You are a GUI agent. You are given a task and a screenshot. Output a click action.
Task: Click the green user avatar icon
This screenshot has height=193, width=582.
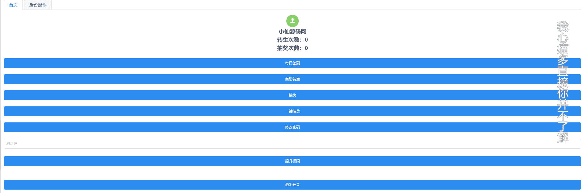(x=292, y=21)
